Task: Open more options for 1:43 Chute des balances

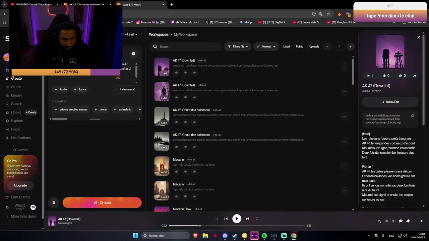Action: pos(344,141)
